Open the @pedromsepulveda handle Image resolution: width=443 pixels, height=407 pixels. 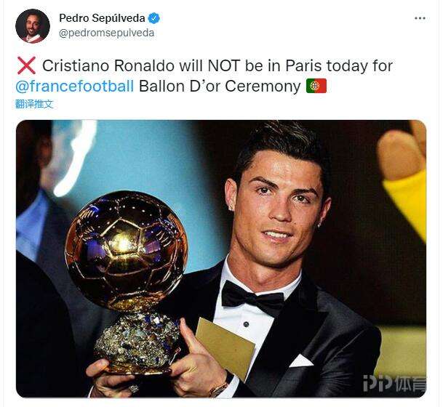[x=106, y=33]
